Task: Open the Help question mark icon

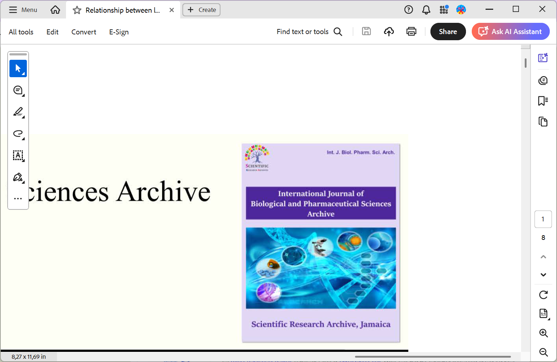Action: (x=409, y=10)
